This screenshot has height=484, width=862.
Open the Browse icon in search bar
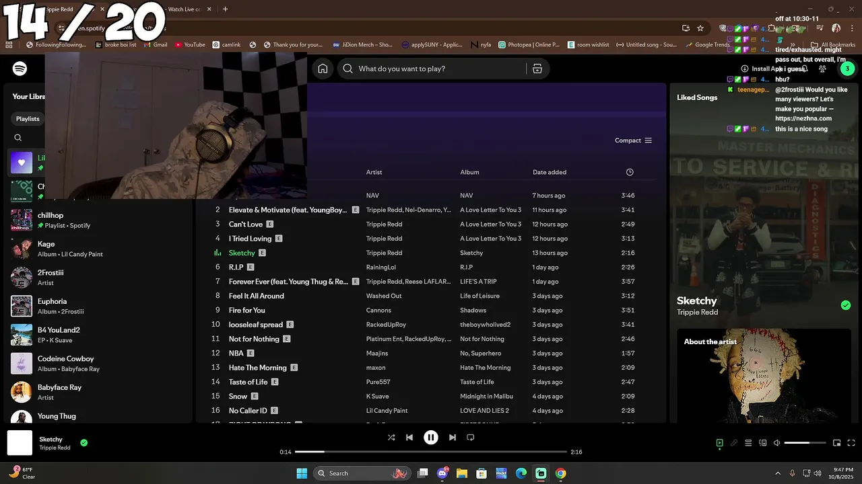537,69
